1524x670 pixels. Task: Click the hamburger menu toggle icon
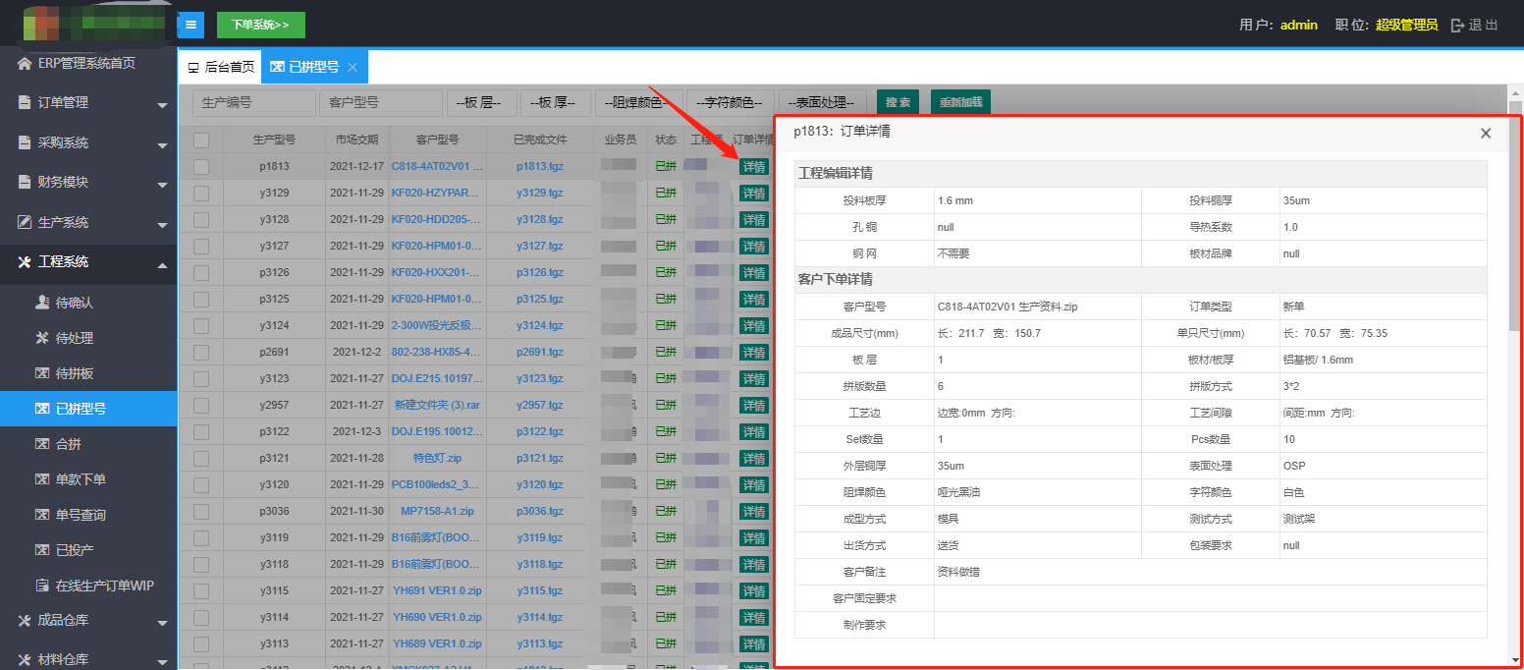point(190,25)
